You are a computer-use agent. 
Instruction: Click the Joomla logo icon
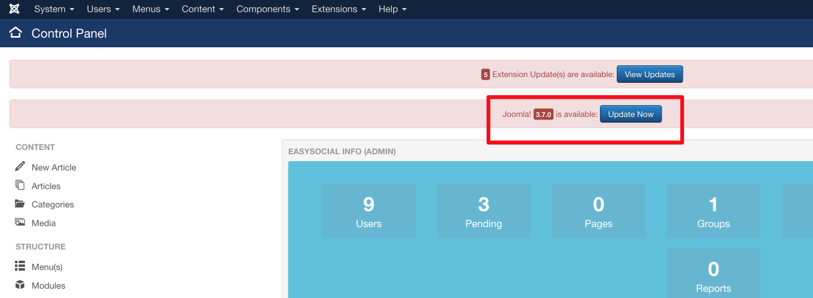[x=14, y=9]
